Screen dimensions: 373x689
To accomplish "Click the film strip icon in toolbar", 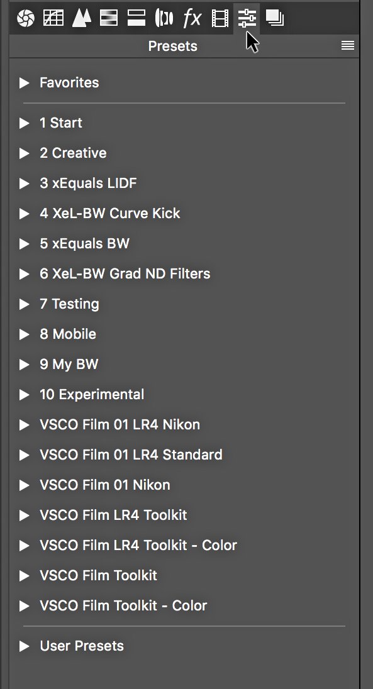I will 220,18.
